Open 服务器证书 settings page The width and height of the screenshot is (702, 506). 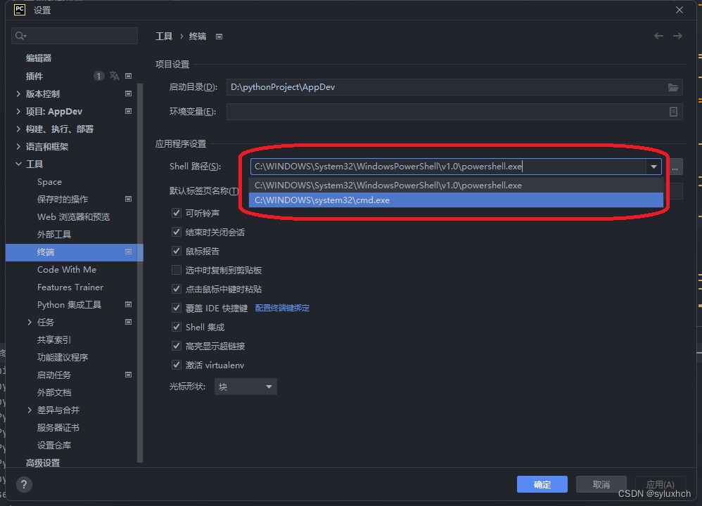tap(58, 427)
